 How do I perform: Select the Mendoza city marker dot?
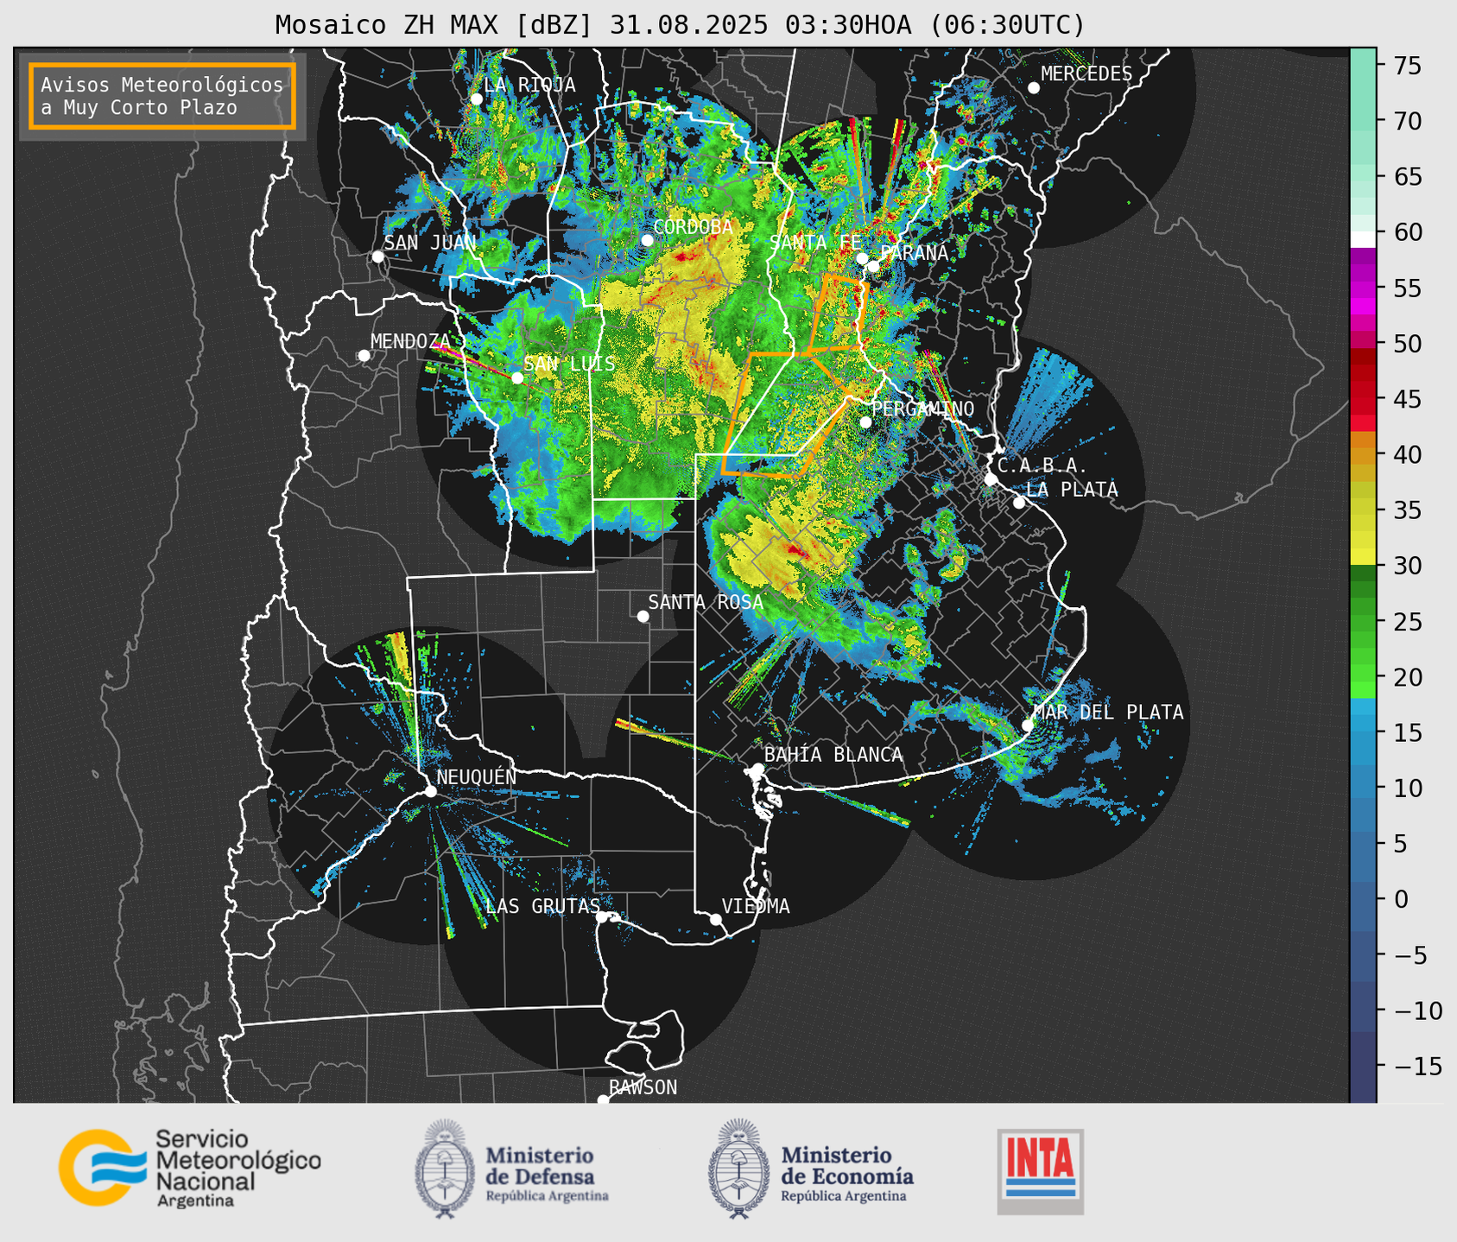click(x=364, y=356)
